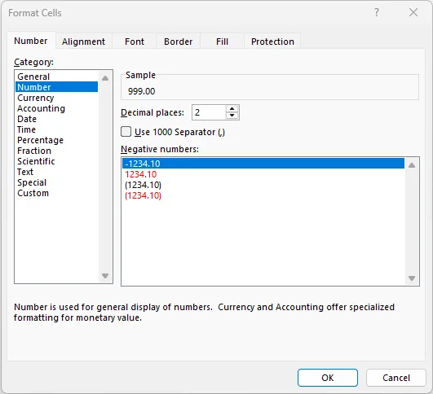The image size is (433, 394).
Task: Select the Number category
Action: [x=56, y=87]
